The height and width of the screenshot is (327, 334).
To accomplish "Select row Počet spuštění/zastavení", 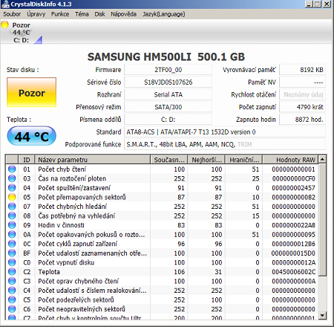I will (162, 188).
